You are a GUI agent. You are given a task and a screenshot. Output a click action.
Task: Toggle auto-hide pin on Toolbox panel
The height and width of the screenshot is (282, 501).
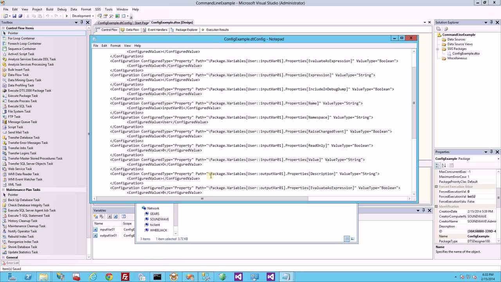[81, 22]
